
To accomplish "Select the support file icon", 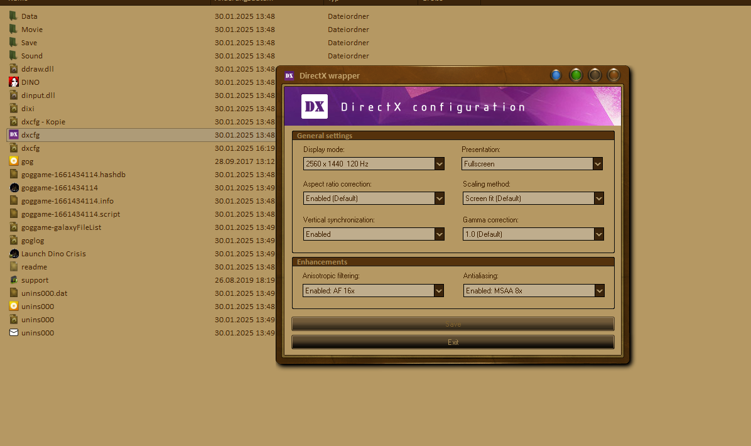I will click(x=13, y=280).
